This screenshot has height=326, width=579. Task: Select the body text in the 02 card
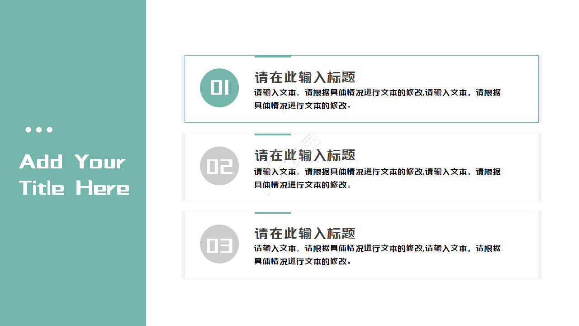coord(377,178)
